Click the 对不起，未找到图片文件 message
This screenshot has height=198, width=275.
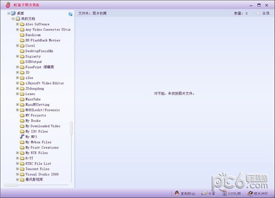[x=174, y=94]
